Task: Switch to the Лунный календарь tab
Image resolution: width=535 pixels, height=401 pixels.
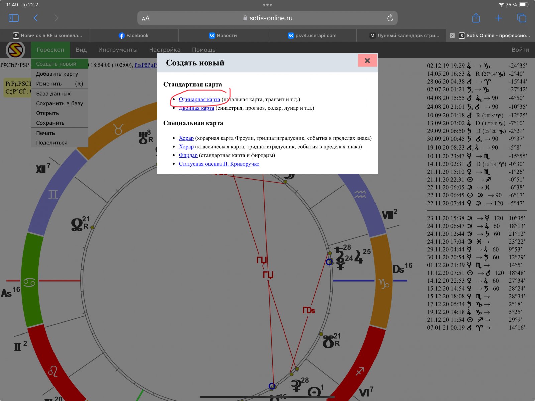Action: (x=401, y=35)
